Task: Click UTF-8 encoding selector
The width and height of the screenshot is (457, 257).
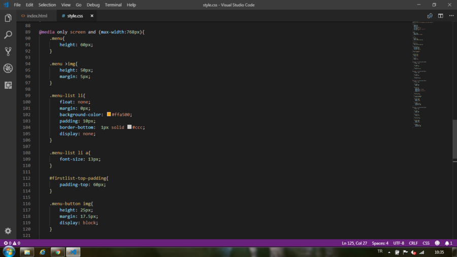Action: pyautogui.click(x=399, y=243)
